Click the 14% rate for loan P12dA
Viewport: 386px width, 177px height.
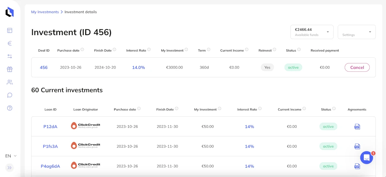tap(250, 126)
